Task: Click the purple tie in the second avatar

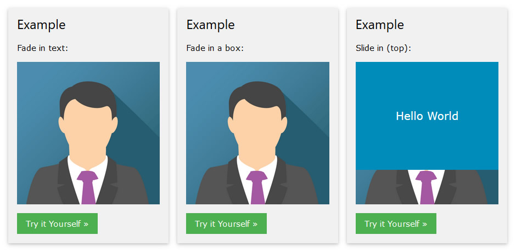Action: 257,187
